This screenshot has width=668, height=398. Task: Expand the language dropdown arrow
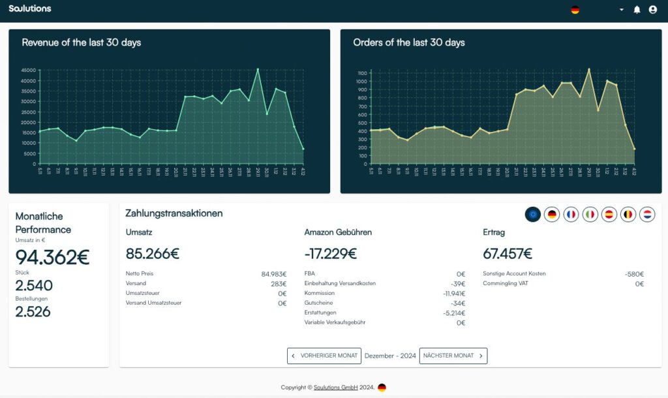point(621,10)
